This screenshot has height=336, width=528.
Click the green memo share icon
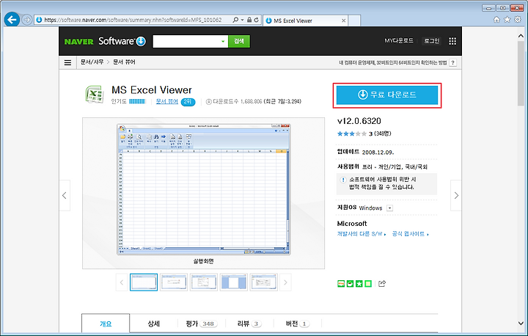pyautogui.click(x=368, y=283)
